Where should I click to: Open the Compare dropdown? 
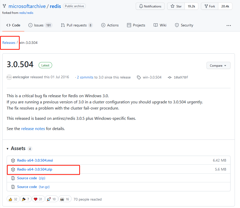point(218,66)
